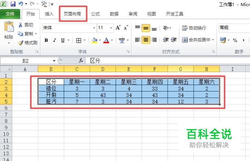Screen dimensions: 250x161
Task: Switch to the 审阅 tab
Action: coord(133,14)
